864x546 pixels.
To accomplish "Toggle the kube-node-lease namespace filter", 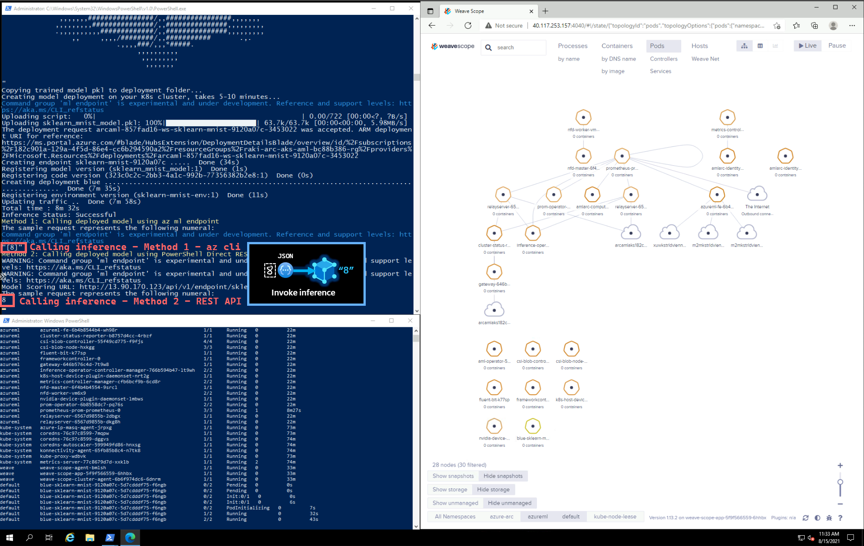I will [615, 516].
